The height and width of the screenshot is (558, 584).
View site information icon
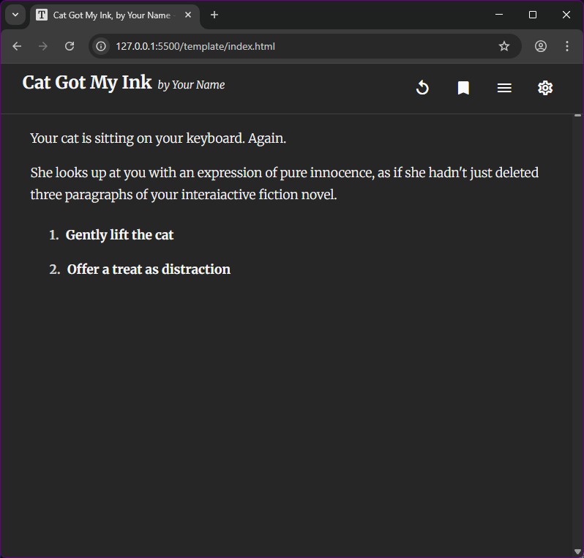[101, 46]
